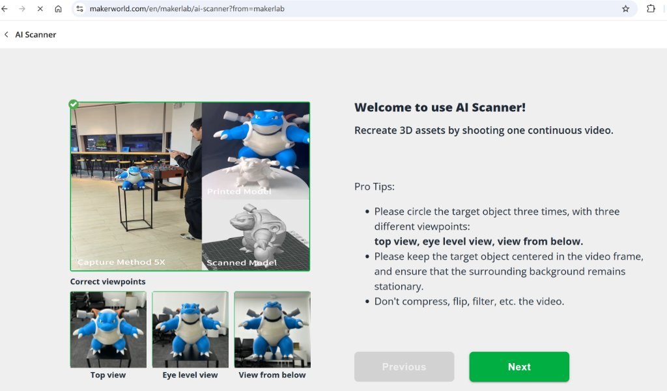Click the browser back arrow
This screenshot has width=667, height=391.
5,8
